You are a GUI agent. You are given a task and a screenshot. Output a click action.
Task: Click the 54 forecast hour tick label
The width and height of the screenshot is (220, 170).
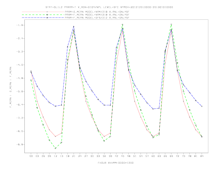pos(141,156)
